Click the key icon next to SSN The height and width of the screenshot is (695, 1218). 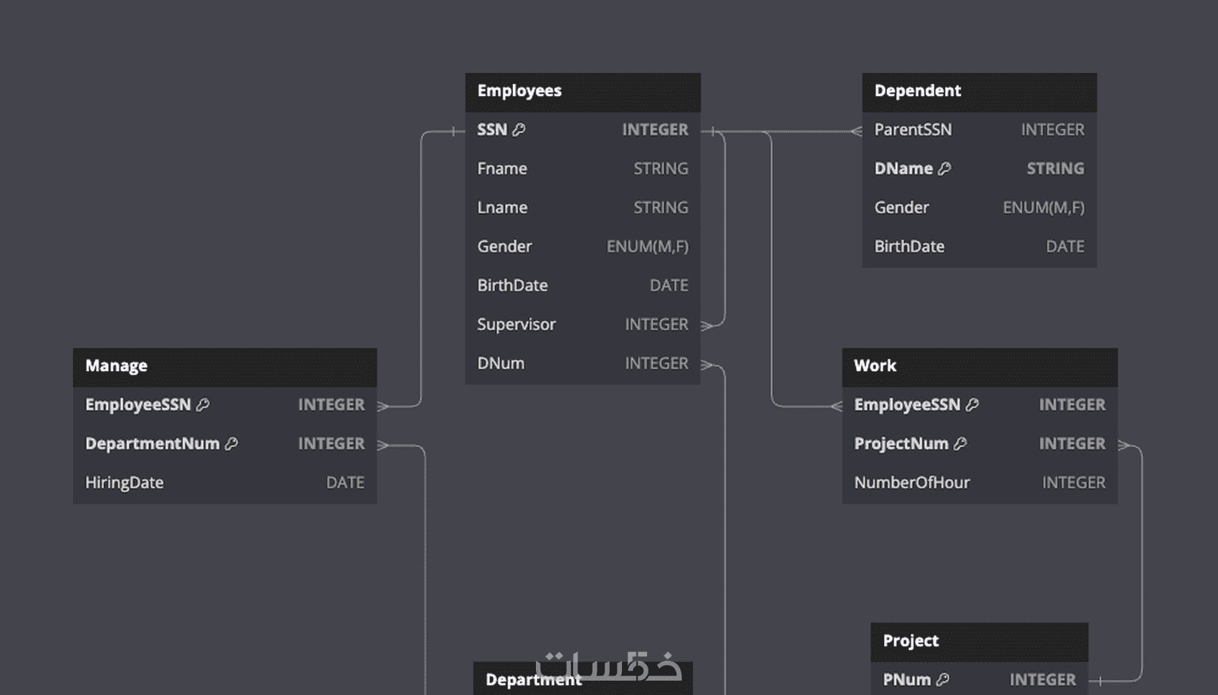tap(519, 130)
